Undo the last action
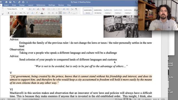The width and height of the screenshot is (178, 100). (14, 2)
